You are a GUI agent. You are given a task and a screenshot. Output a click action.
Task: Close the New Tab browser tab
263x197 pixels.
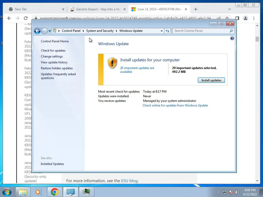pyautogui.click(x=63, y=9)
